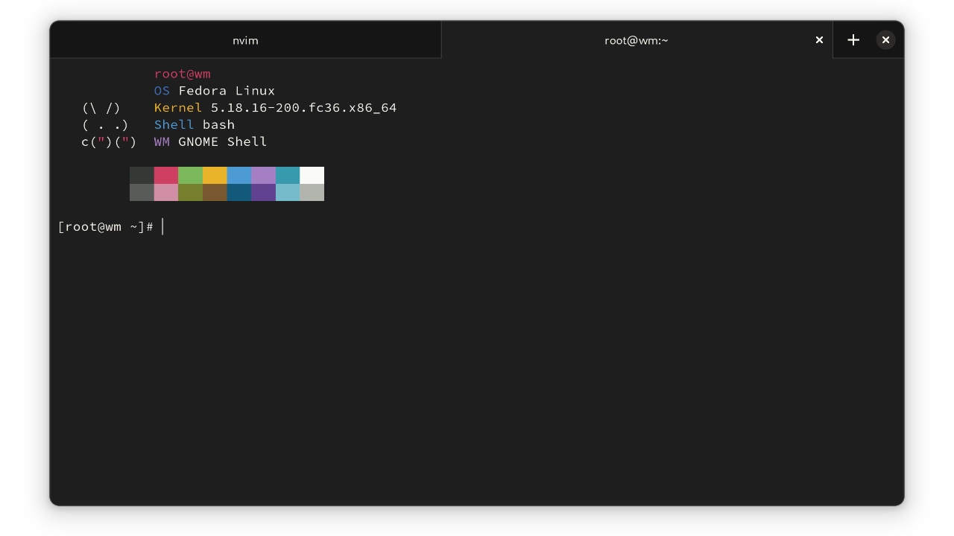Click the terminal cursor after the prompt
The image size is (954, 536).
162,226
